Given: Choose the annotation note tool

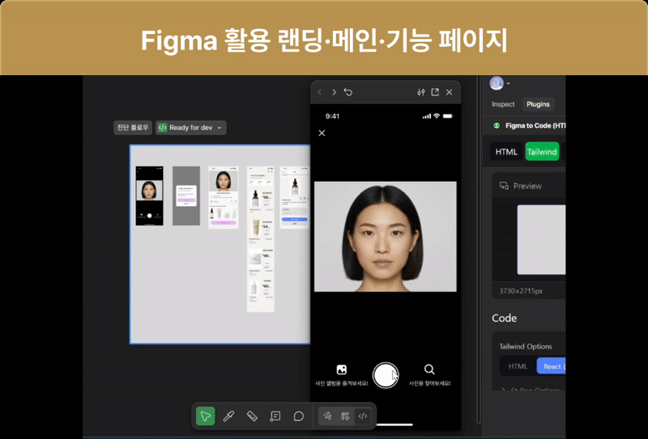Looking at the screenshot, I should [275, 416].
